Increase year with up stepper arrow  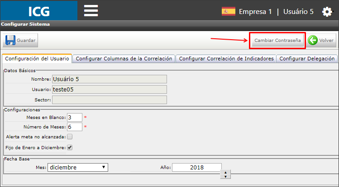tap(225, 173)
